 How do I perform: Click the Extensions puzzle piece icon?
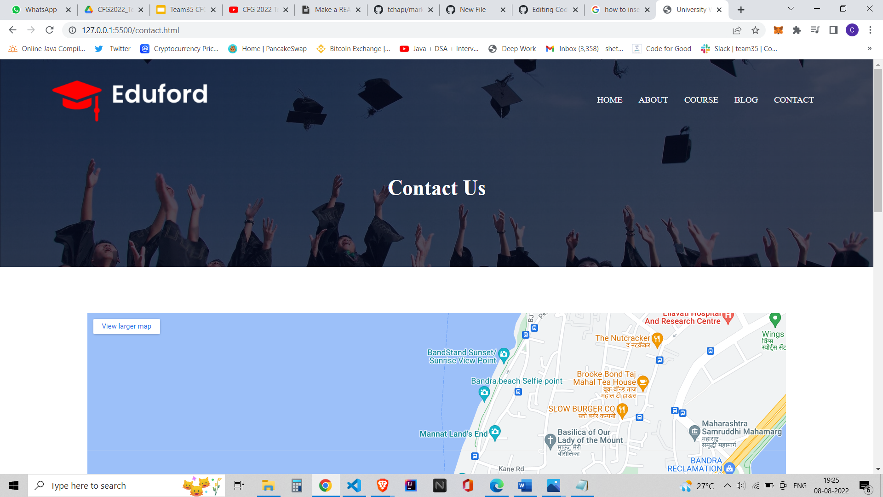pyautogui.click(x=797, y=30)
